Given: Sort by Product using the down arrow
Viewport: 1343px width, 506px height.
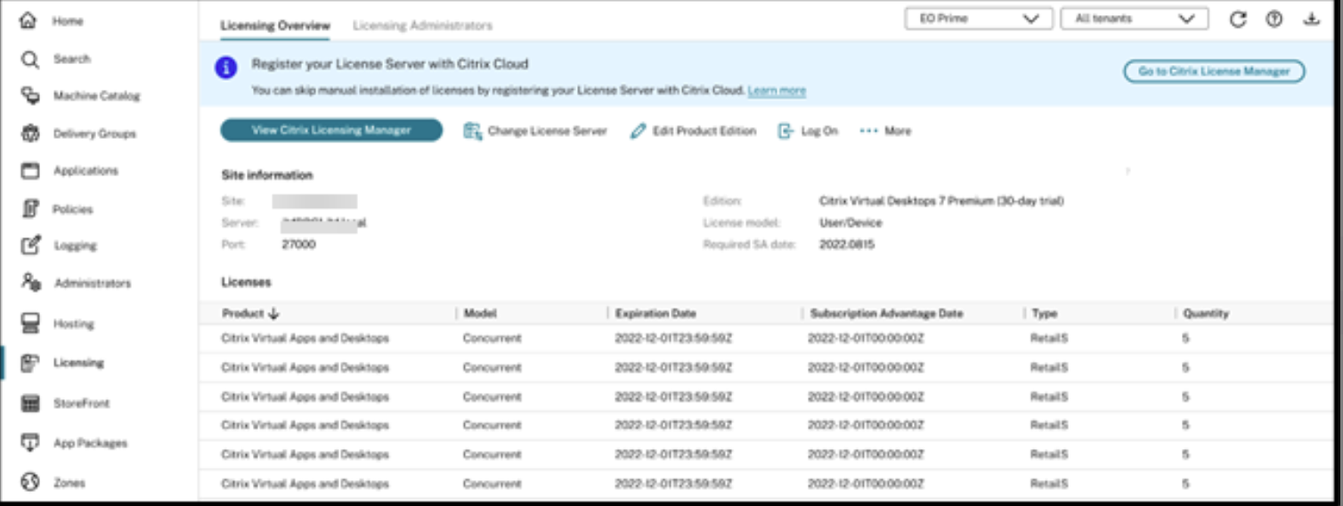Looking at the screenshot, I should 273,314.
